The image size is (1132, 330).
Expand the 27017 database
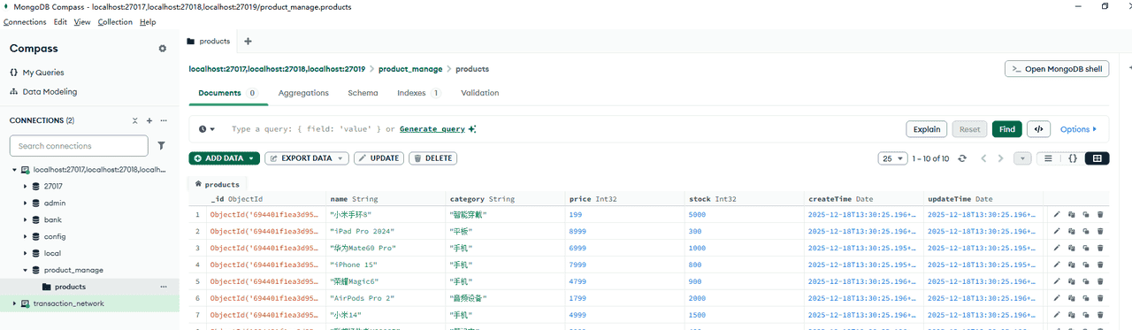click(x=26, y=186)
